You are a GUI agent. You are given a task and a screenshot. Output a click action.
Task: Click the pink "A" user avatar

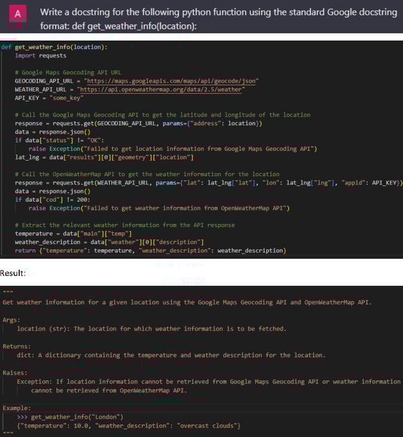[x=17, y=13]
